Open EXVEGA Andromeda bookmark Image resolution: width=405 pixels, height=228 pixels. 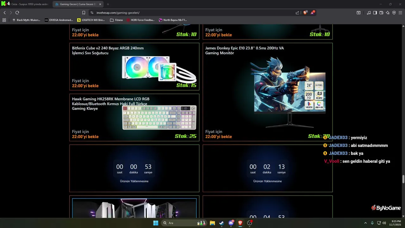point(59,20)
